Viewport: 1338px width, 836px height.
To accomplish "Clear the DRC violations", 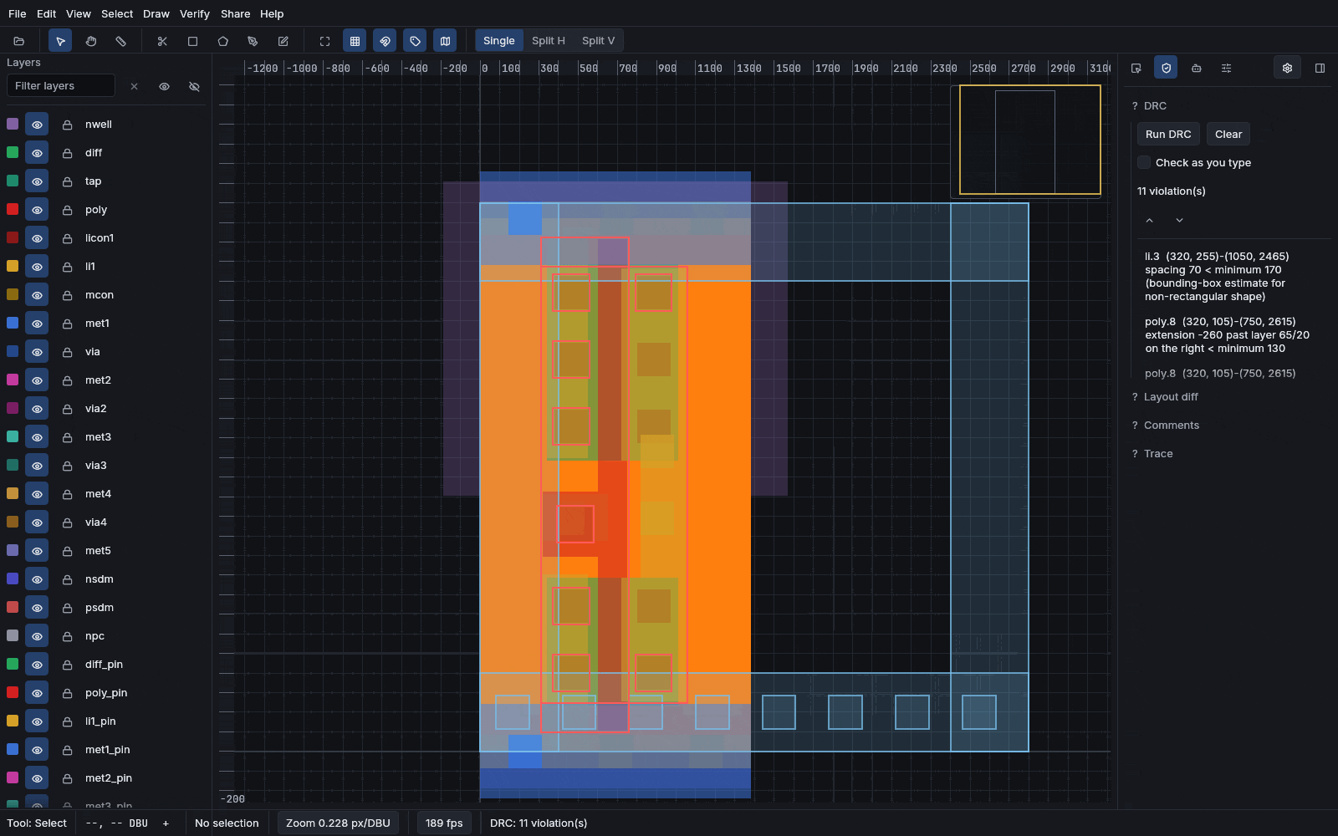I will (1228, 135).
